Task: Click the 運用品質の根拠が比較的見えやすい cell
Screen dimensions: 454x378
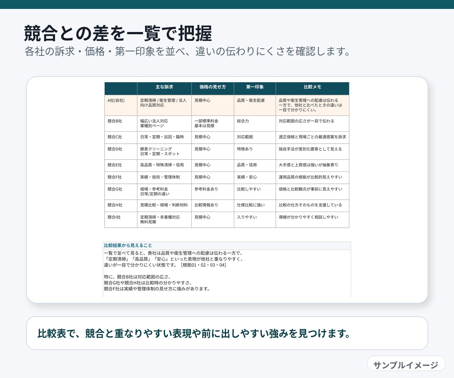Action: click(313, 178)
